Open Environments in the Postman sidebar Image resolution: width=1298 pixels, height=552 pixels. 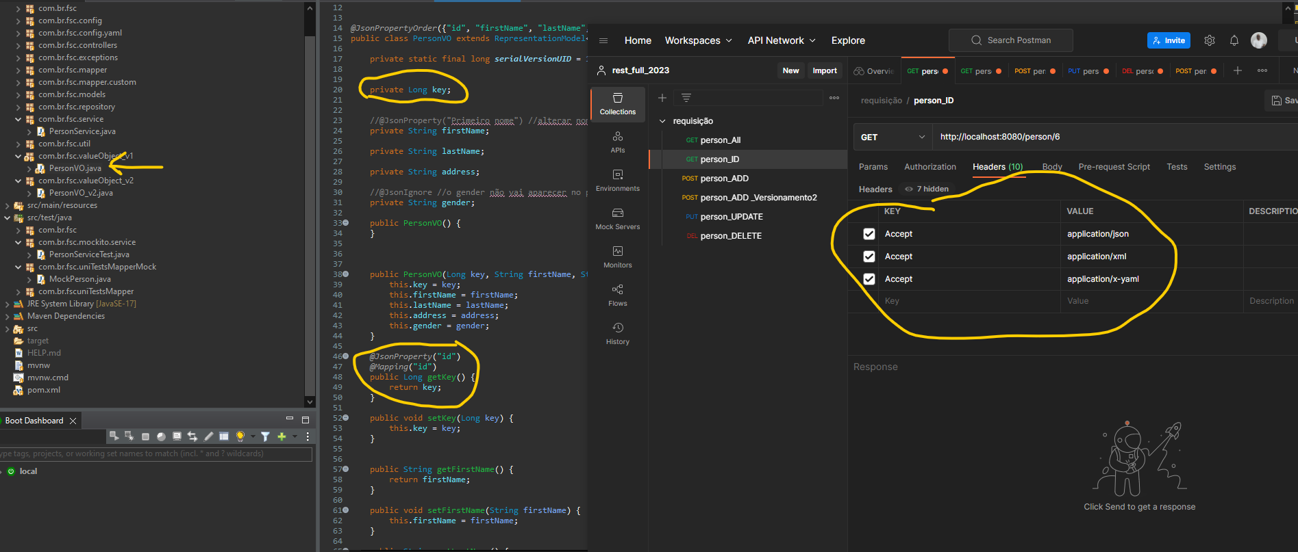pyautogui.click(x=617, y=181)
